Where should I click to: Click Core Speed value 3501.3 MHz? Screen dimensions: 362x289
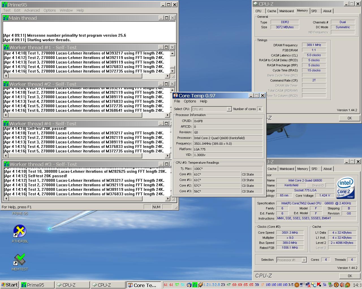click(x=290, y=233)
